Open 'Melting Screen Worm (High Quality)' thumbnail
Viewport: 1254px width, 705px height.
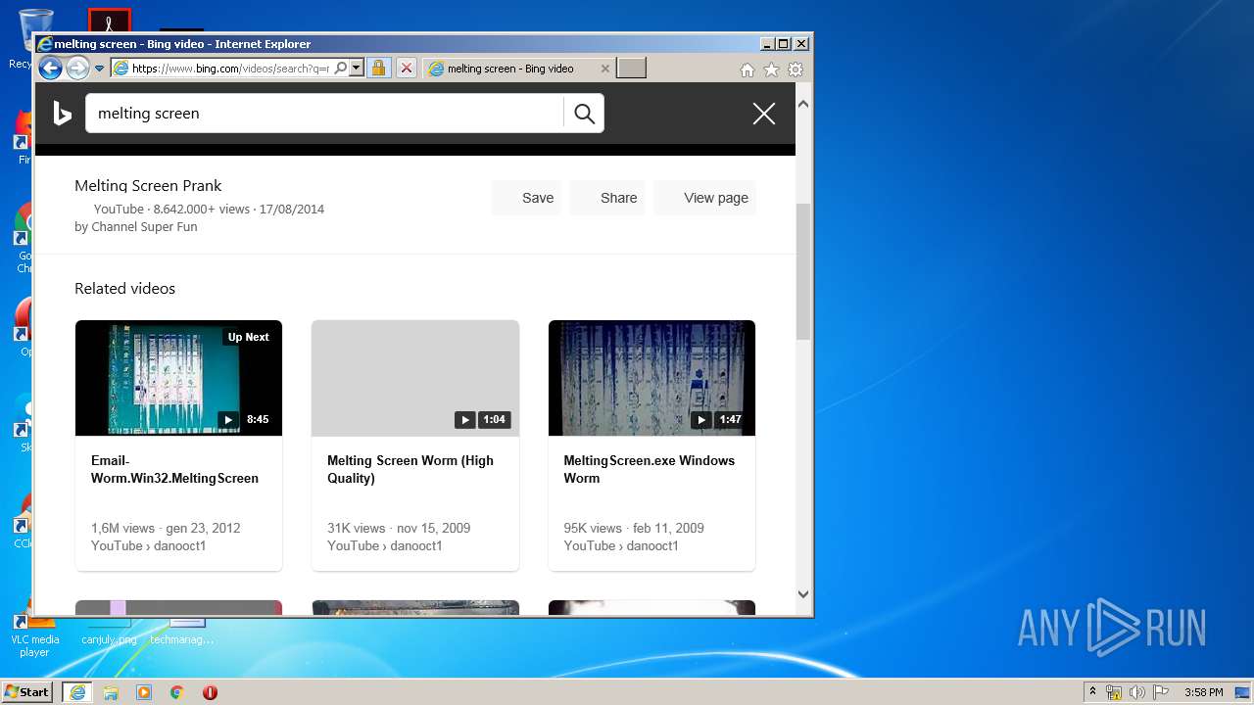[415, 378]
